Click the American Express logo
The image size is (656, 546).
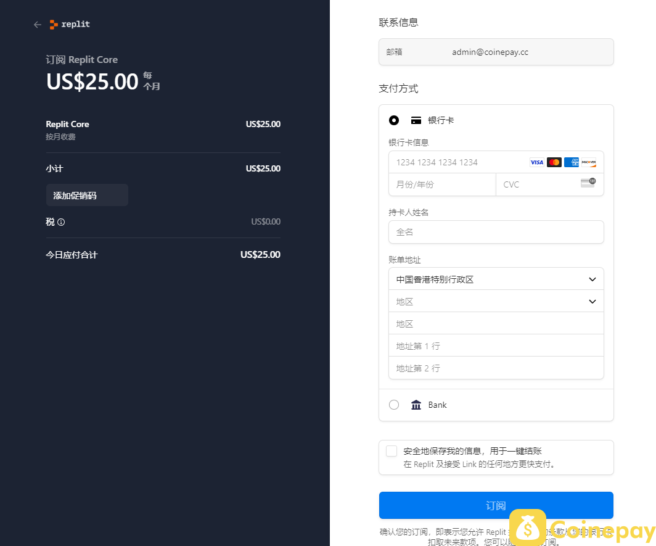click(x=572, y=162)
